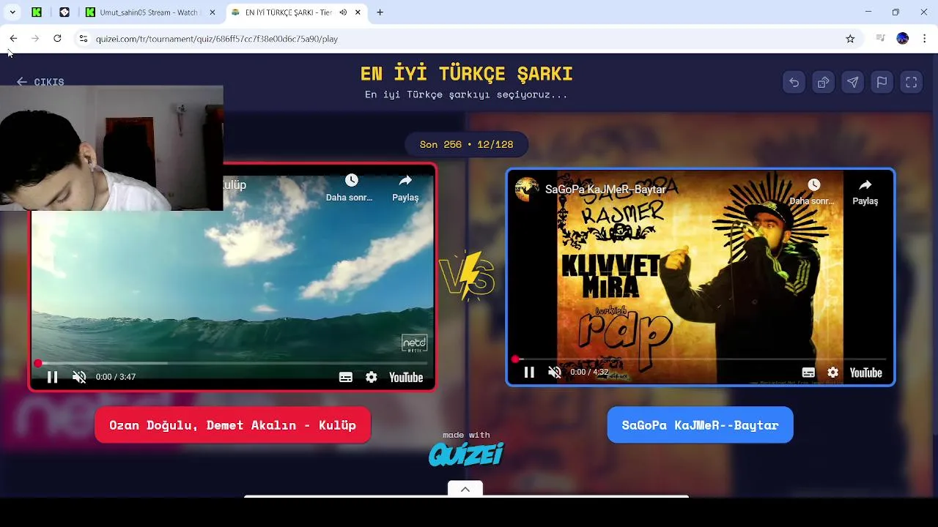Click the browser back arrow
938x527 pixels.
13,38
